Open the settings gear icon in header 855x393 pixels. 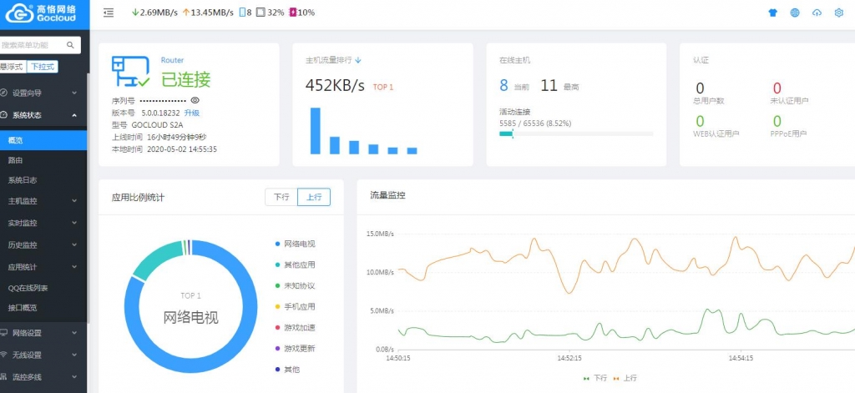coord(838,13)
